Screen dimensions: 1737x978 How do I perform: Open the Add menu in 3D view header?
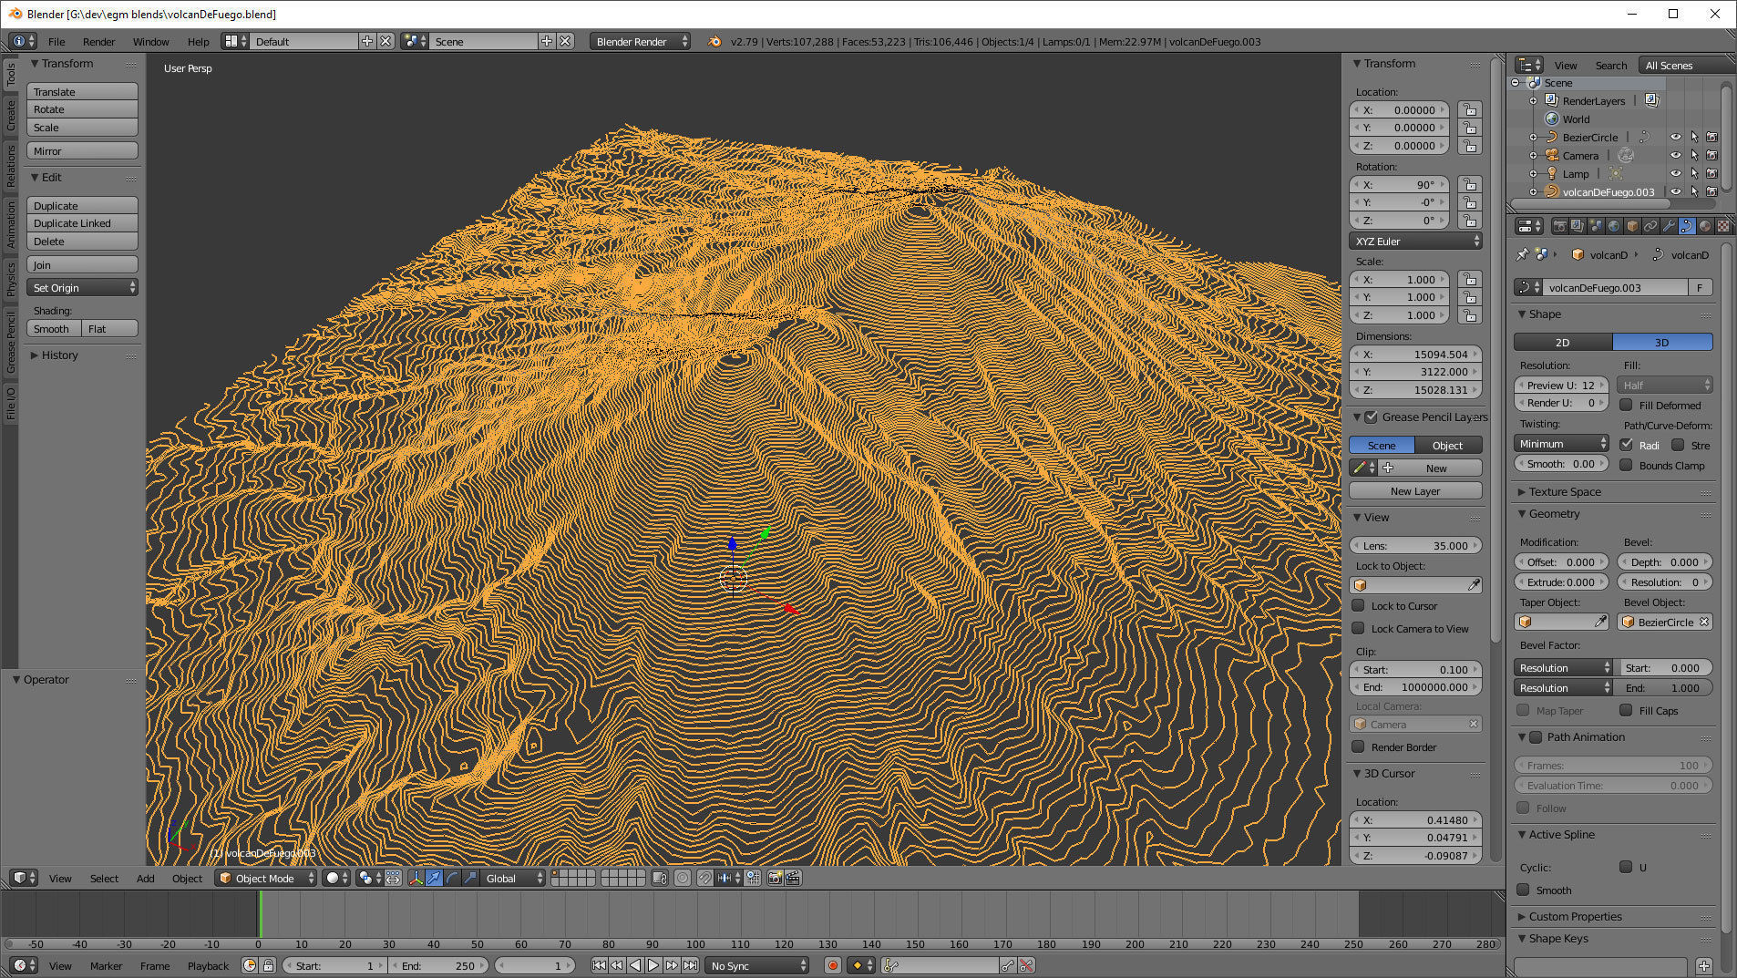tap(145, 878)
